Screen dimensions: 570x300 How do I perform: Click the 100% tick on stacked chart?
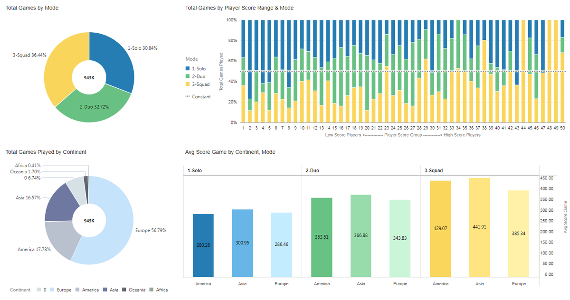pos(231,20)
